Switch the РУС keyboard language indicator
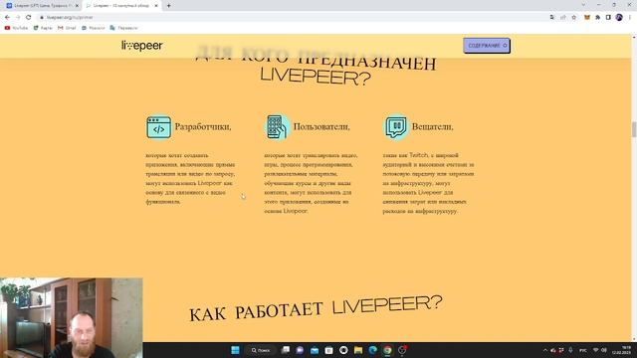This screenshot has width=637, height=358. 583,350
